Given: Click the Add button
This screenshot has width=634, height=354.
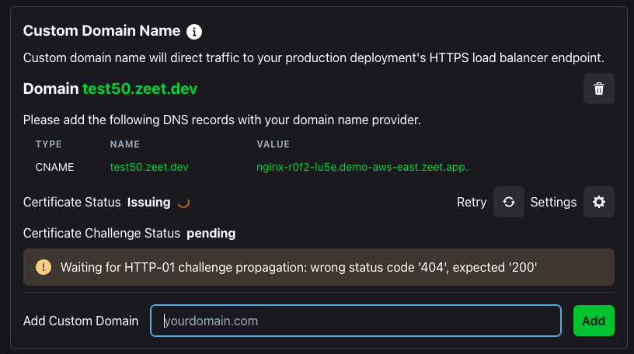Looking at the screenshot, I should point(594,321).
